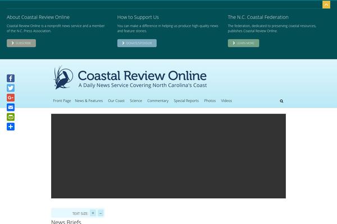Collapse the top panel with the orange arrow
337x224 pixels.
point(326,4)
